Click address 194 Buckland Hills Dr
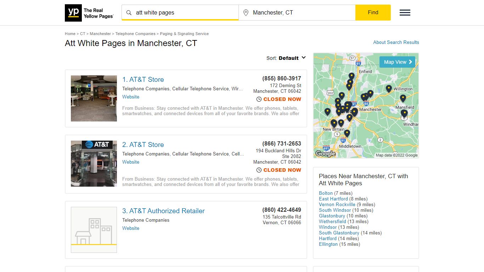Image resolution: width=484 pixels, height=272 pixels. [278, 151]
